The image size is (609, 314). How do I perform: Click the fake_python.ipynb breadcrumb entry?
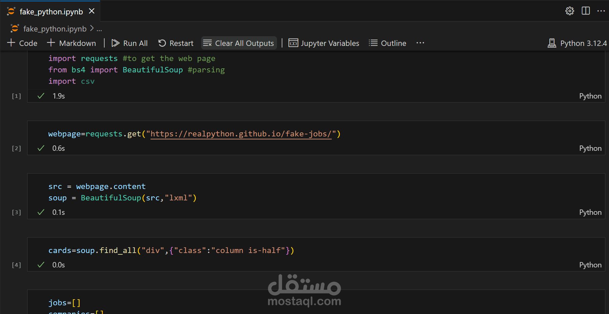point(55,29)
